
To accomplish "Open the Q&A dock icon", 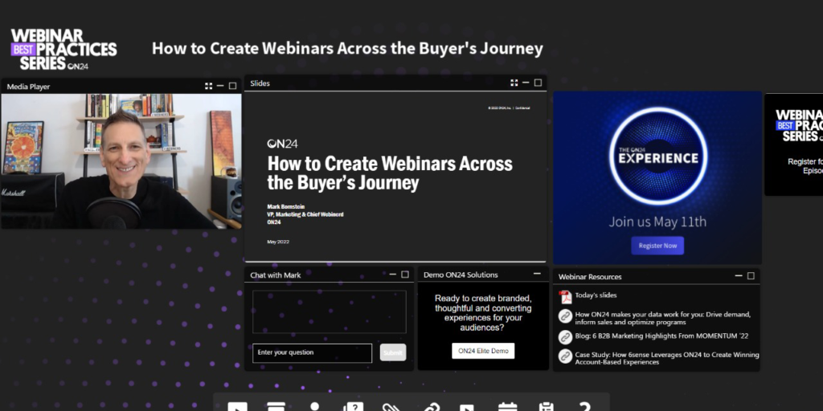I will [354, 406].
